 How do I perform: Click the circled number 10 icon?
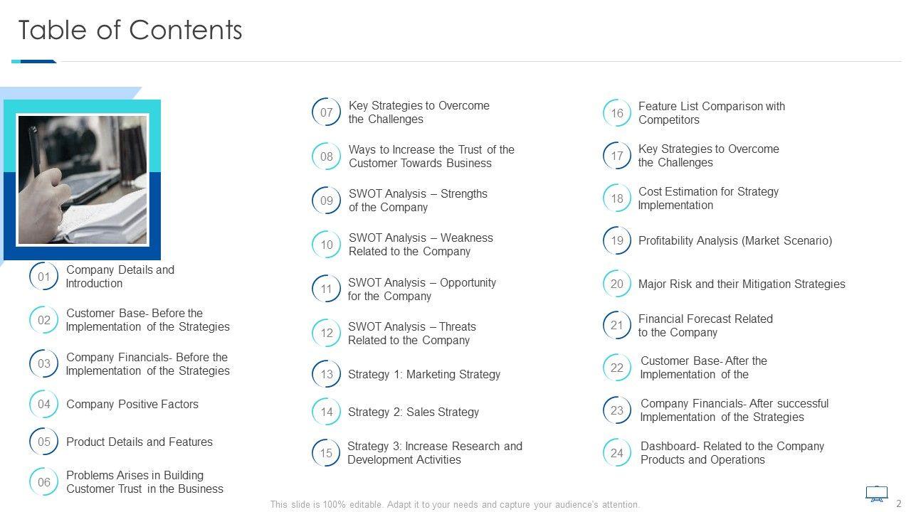[326, 245]
